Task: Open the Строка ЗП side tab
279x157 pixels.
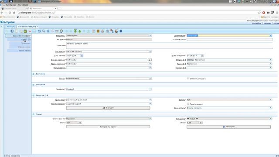Action: (x=19, y=40)
